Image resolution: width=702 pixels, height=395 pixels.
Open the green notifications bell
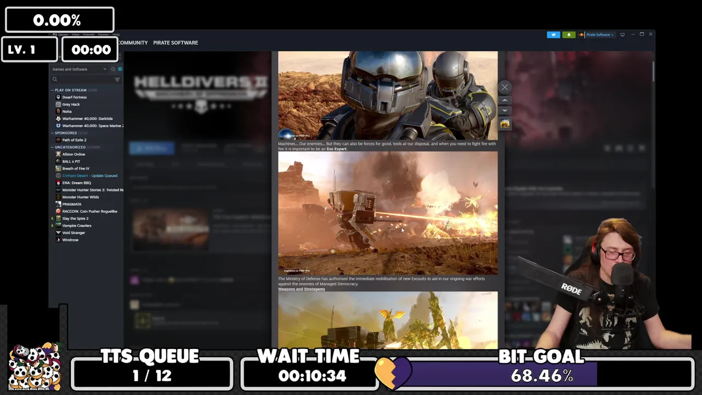click(x=569, y=35)
